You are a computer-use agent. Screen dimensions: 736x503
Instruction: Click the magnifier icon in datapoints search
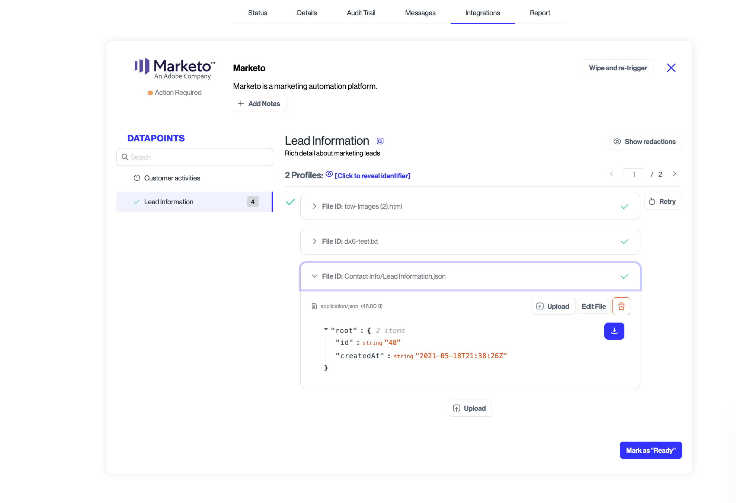[x=125, y=157]
